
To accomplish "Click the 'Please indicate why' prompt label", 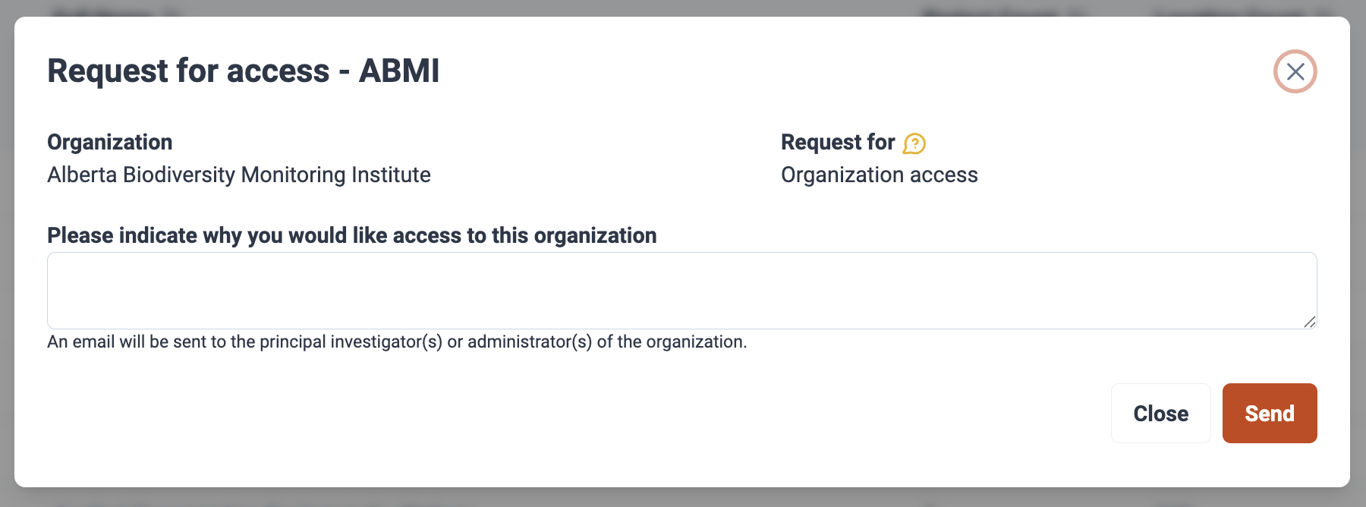I will [x=351, y=235].
